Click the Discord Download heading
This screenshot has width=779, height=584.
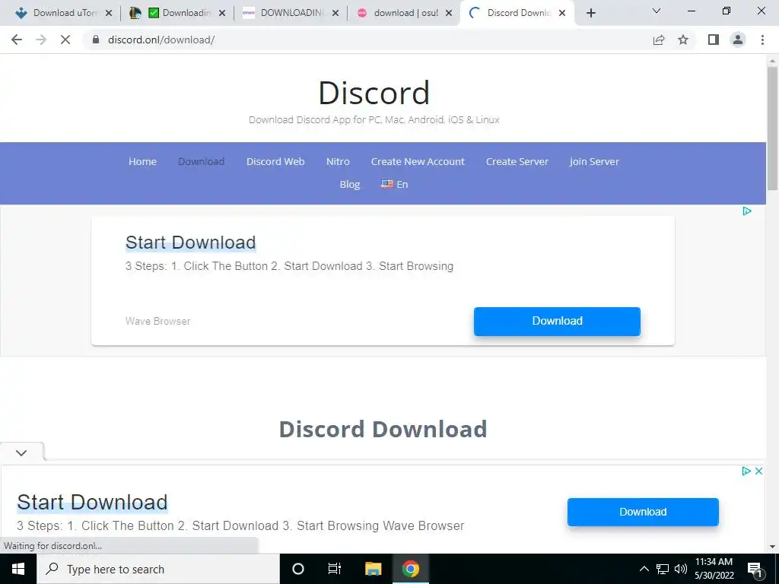coord(383,429)
